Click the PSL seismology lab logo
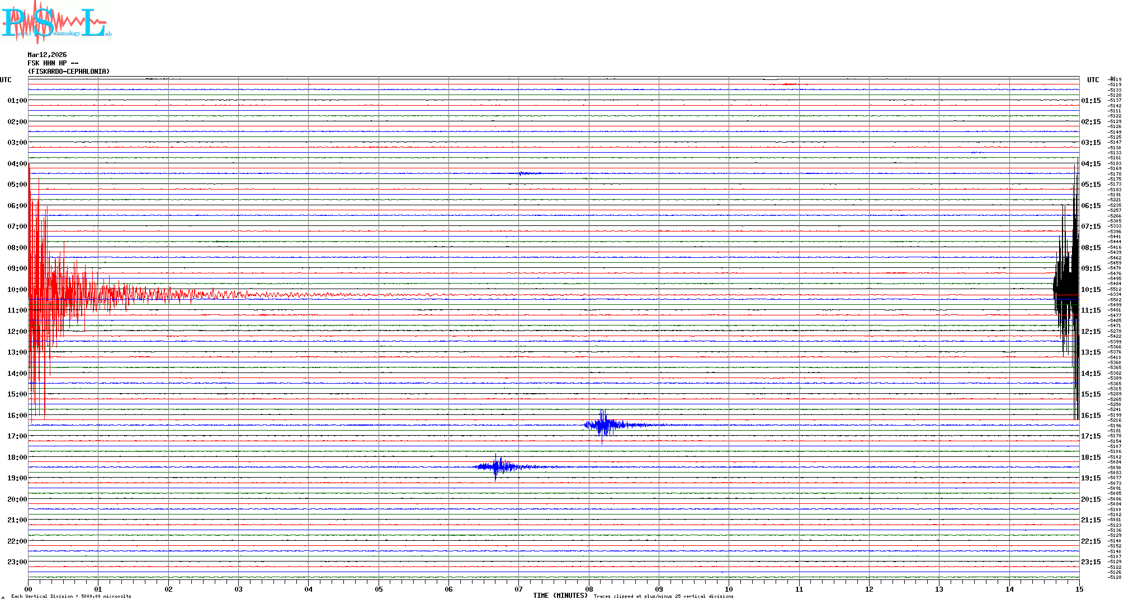The image size is (1124, 604). point(56,21)
